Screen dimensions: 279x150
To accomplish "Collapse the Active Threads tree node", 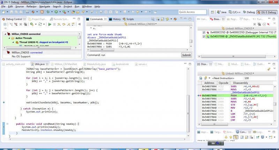I will pyautogui.click(x=9, y=38).
